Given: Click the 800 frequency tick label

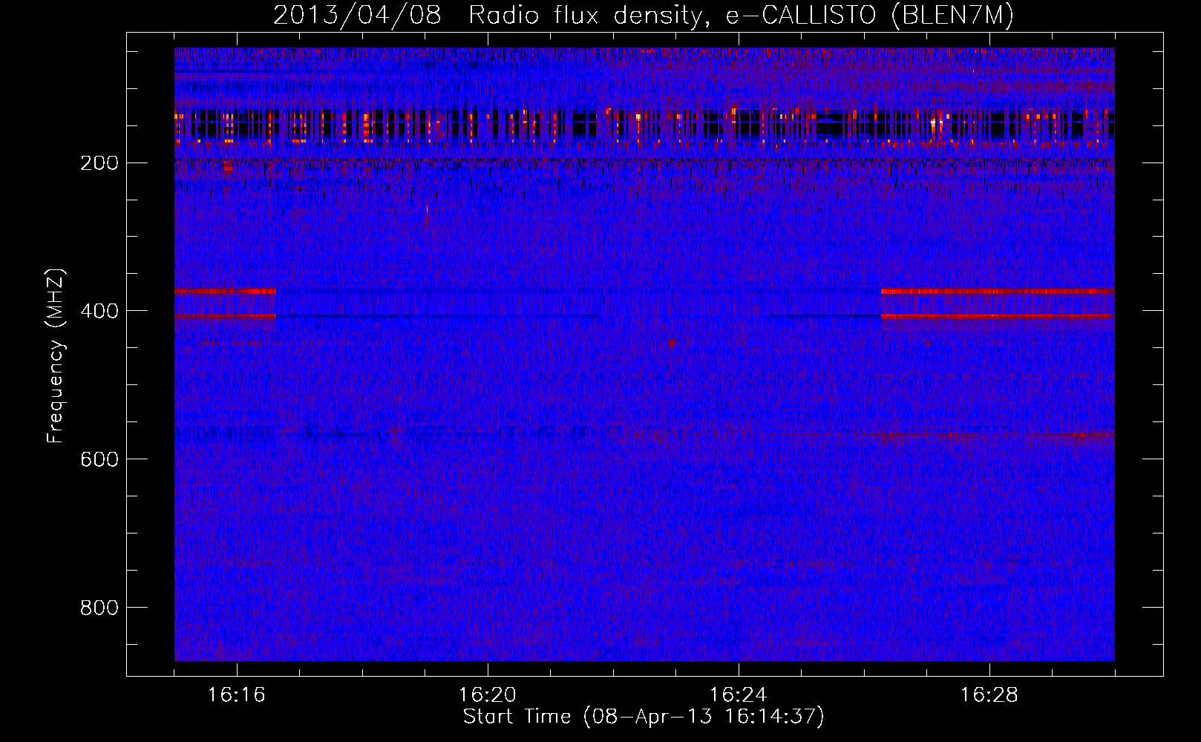Looking at the screenshot, I should [99, 608].
